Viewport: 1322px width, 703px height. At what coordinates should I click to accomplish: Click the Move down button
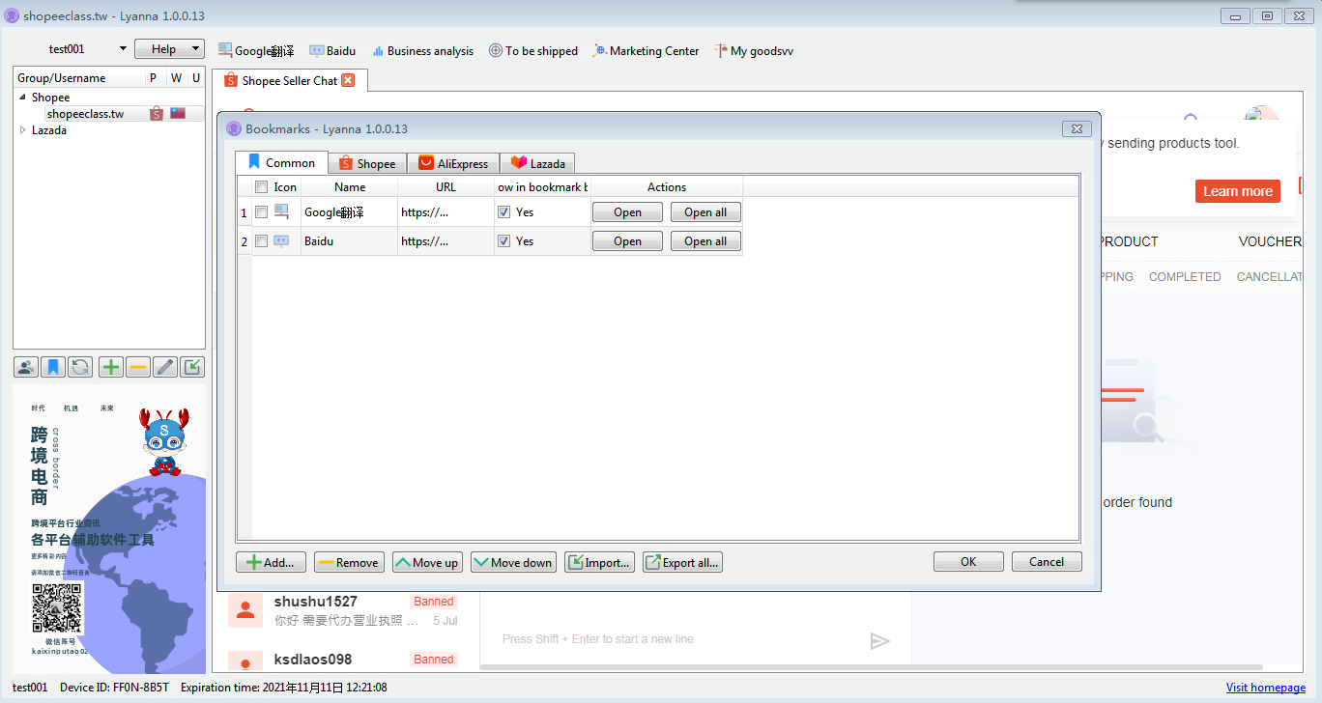(513, 562)
